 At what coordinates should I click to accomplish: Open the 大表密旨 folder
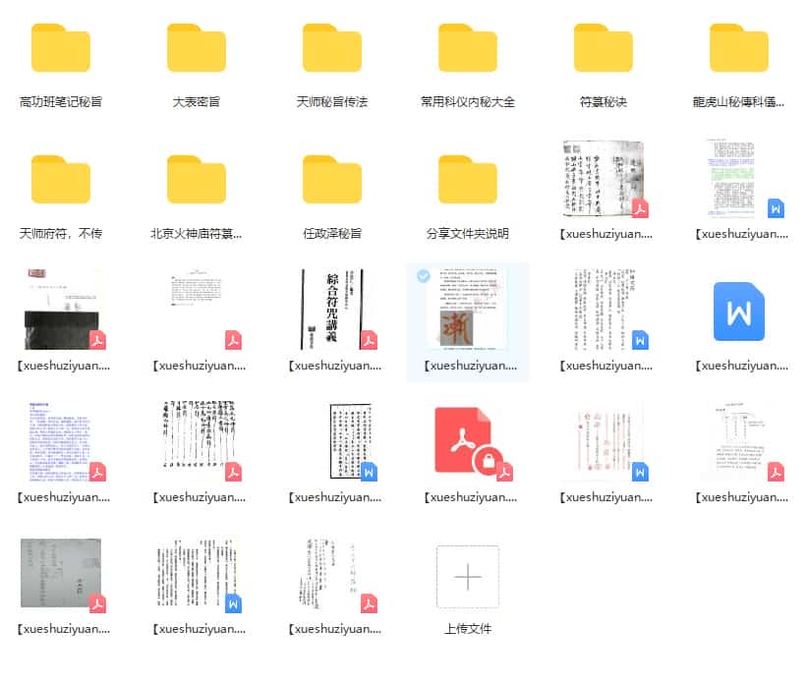(197, 47)
